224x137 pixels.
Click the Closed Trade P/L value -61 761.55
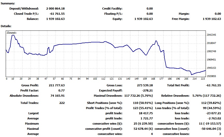pyautogui.click(x=57, y=14)
